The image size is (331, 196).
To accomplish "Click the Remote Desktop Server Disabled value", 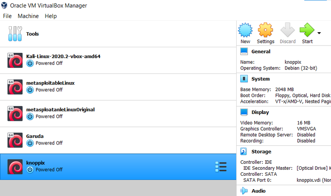I will click(306, 135).
